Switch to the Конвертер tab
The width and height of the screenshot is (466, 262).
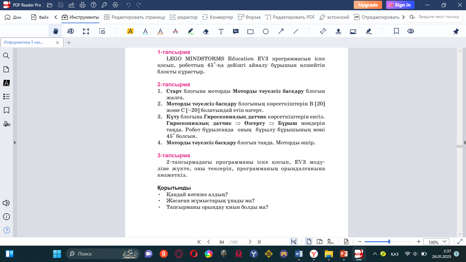[x=218, y=17]
